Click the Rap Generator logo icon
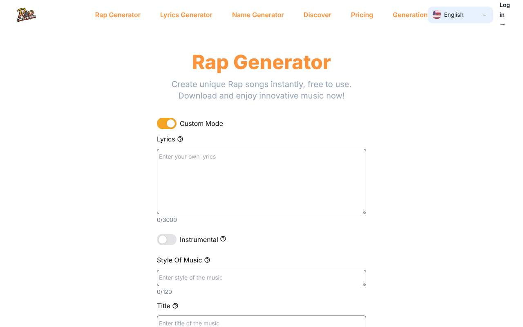This screenshot has height=327, width=523. pos(25,15)
